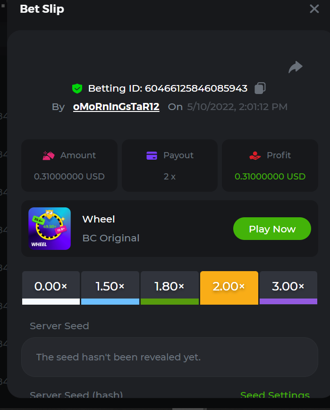This screenshot has width=330, height=410.
Task: Click the share arrow icon
Action: pos(296,67)
